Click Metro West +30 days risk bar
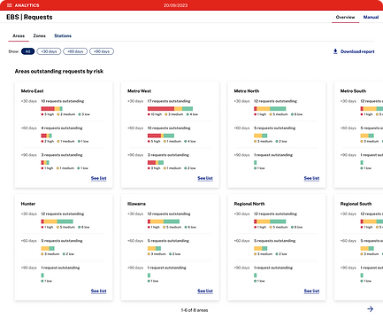Image resolution: width=383 pixels, height=326 pixels. 170,109
